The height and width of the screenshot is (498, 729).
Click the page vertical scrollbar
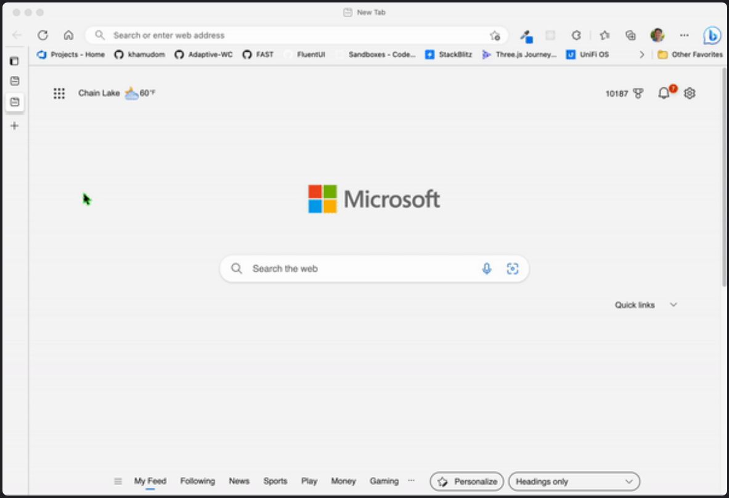click(723, 177)
